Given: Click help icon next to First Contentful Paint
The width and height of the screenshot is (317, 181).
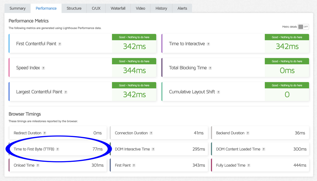Looking at the screenshot, I should click(60, 44).
